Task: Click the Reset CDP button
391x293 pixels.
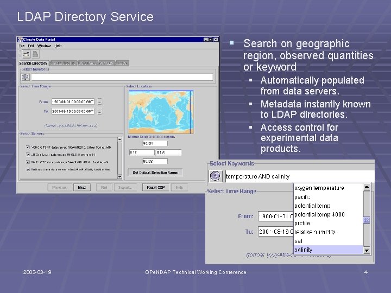Action: click(x=156, y=187)
